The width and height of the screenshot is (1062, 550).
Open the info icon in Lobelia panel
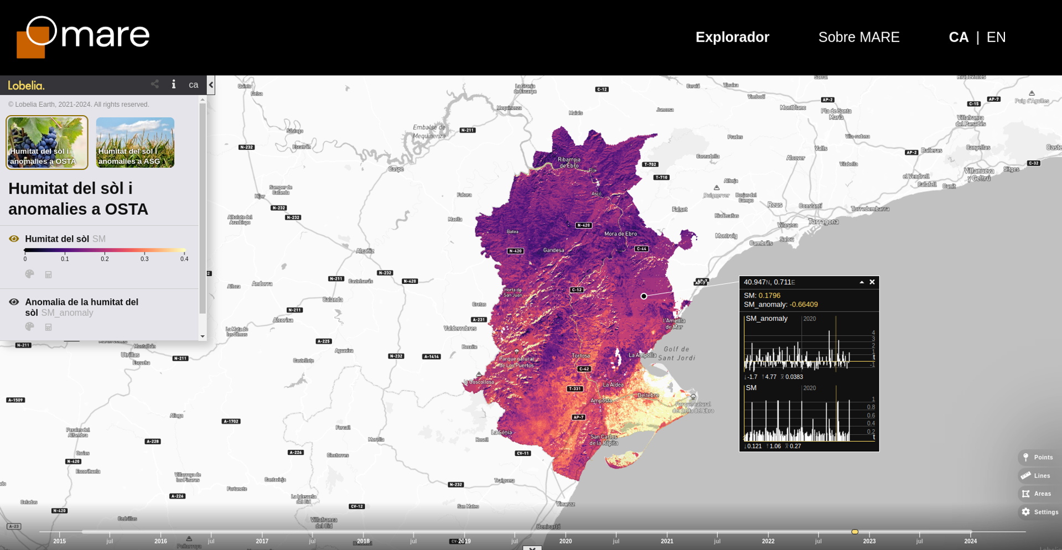[174, 84]
